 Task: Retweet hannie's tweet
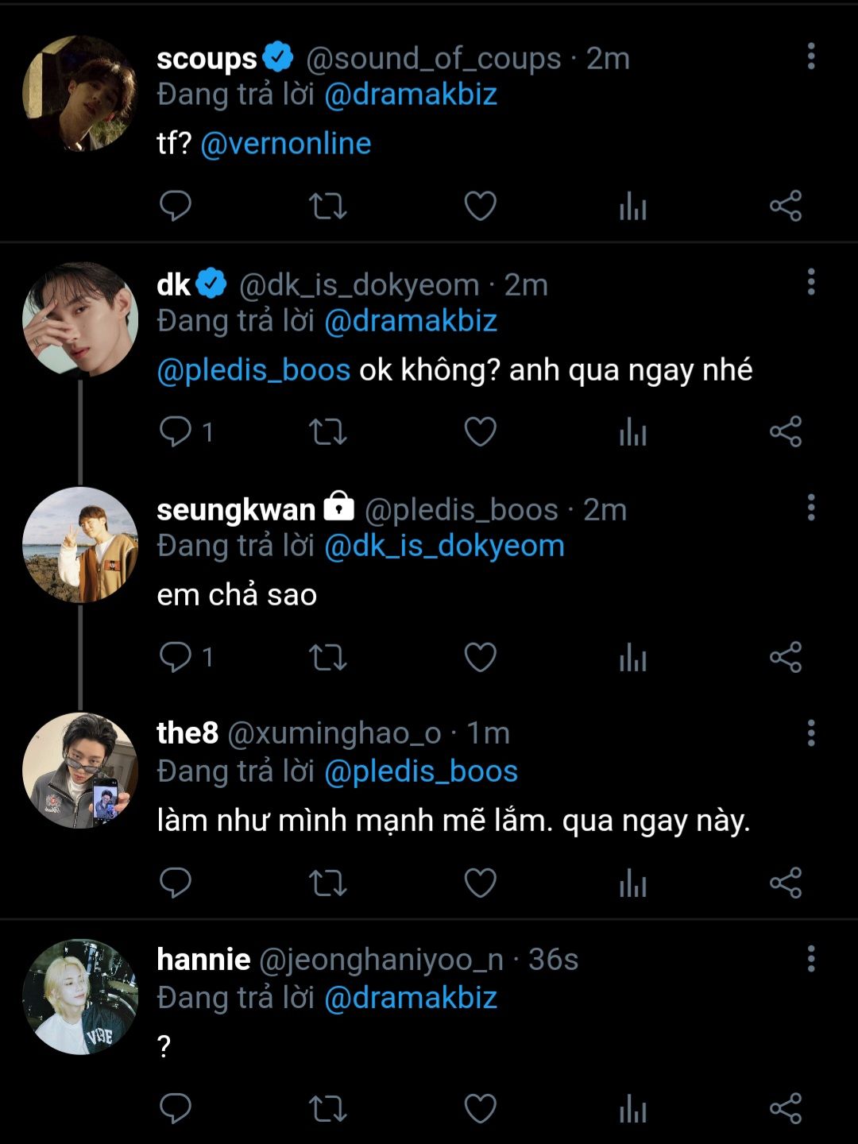click(327, 1109)
